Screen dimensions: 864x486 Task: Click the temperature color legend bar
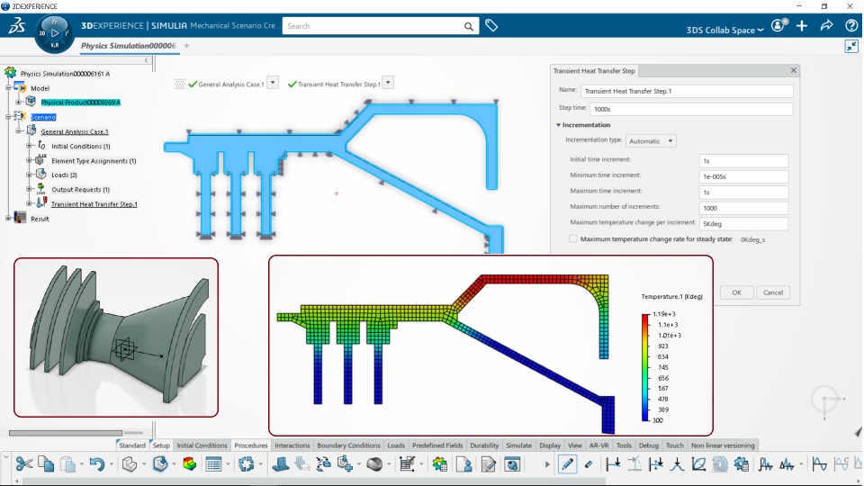pos(644,367)
